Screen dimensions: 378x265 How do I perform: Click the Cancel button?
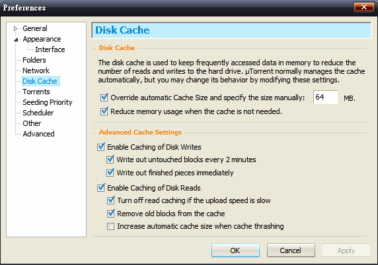[291, 250]
